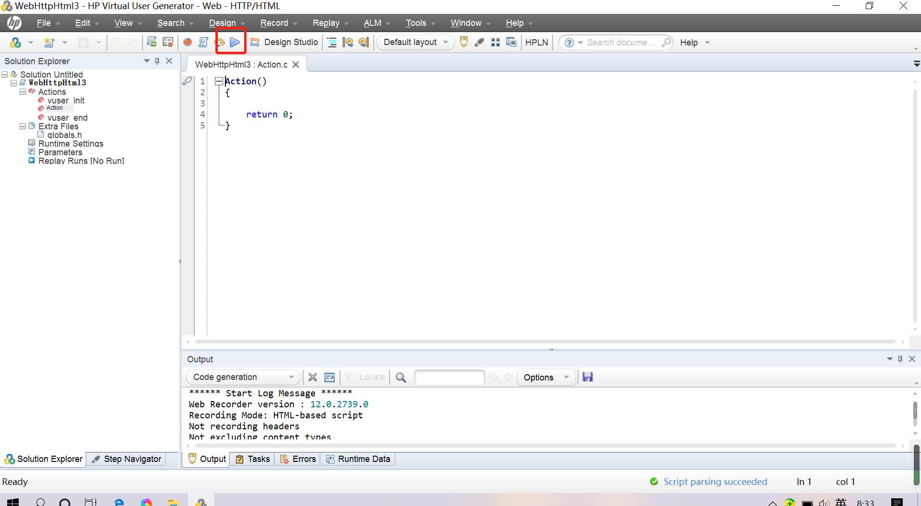Screen dimensions: 921x506
Task: Click the HP logo at menu bar start
Action: click(14, 23)
